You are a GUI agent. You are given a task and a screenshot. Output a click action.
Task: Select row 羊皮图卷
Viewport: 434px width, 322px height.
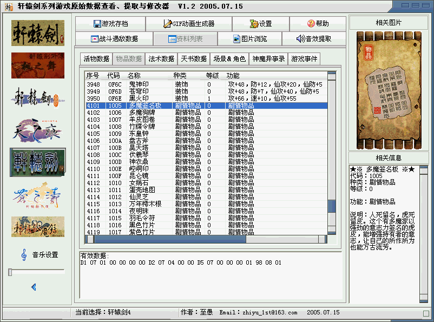coord(206,120)
